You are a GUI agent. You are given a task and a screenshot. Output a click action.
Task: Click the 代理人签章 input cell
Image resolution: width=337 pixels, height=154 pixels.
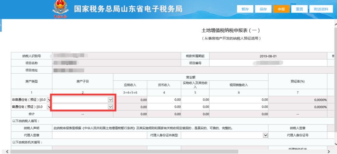pyautogui.click(x=100, y=135)
